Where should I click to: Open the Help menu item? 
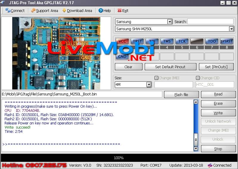coord(105,11)
